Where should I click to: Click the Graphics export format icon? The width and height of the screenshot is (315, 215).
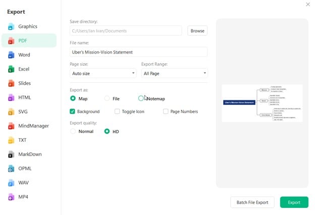11,27
